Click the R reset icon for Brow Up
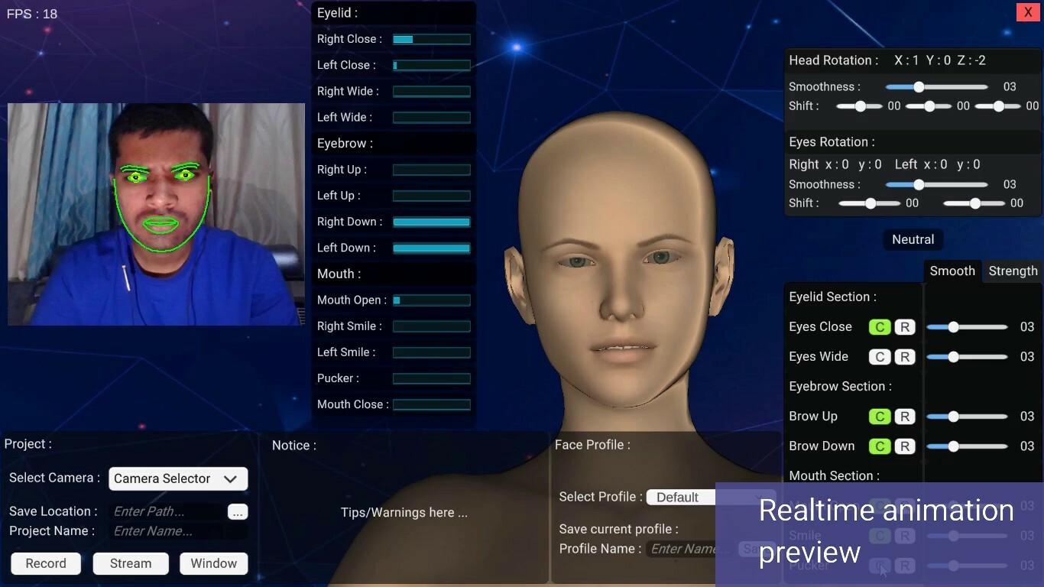Viewport: 1044px width, 587px height. (x=905, y=417)
